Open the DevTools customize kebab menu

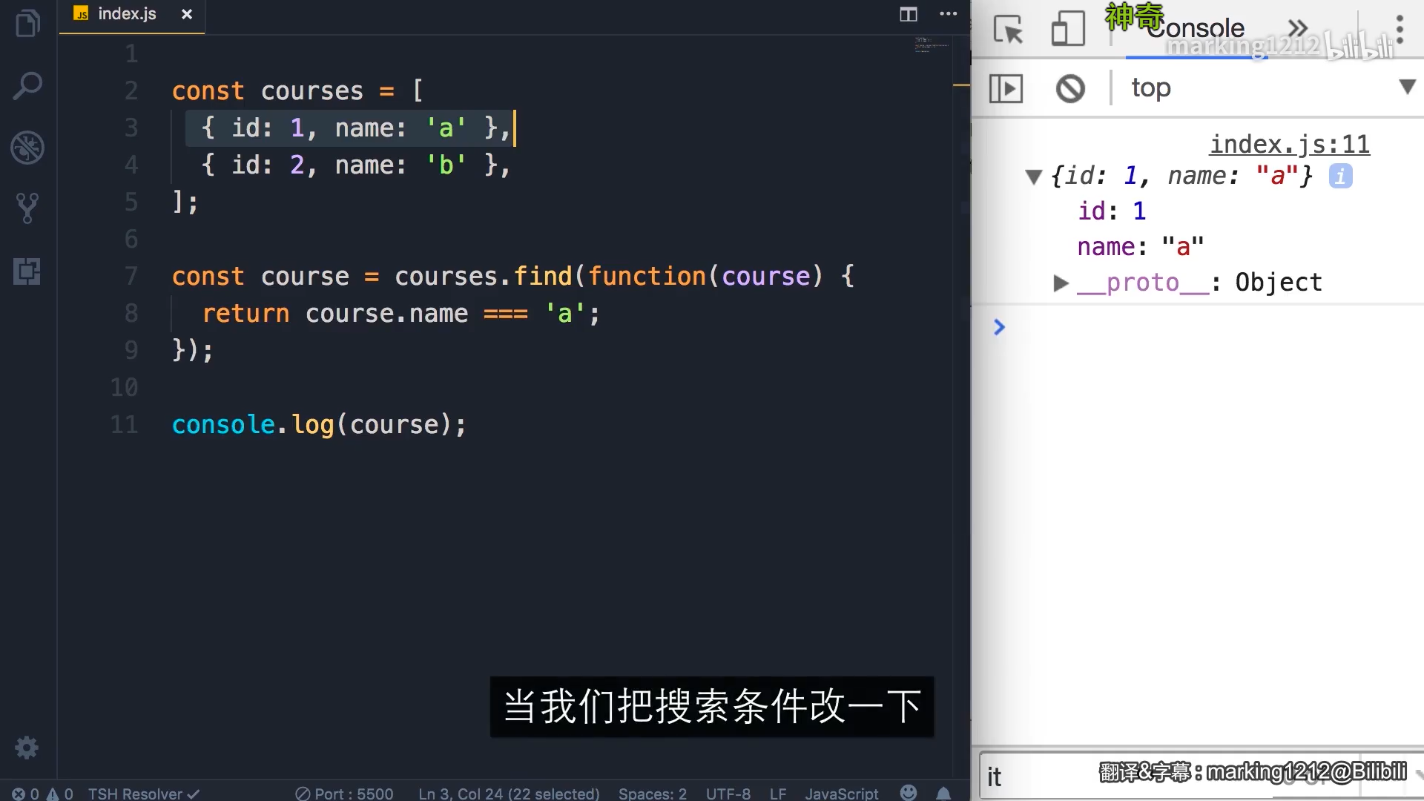pos(1400,30)
